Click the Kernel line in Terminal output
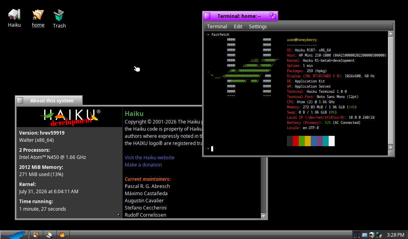The image size is (408, 239). coord(321,61)
